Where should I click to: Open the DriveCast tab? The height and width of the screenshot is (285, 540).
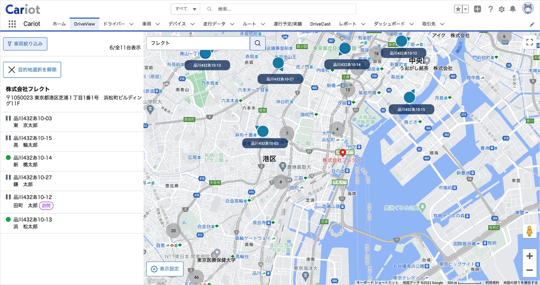(320, 24)
